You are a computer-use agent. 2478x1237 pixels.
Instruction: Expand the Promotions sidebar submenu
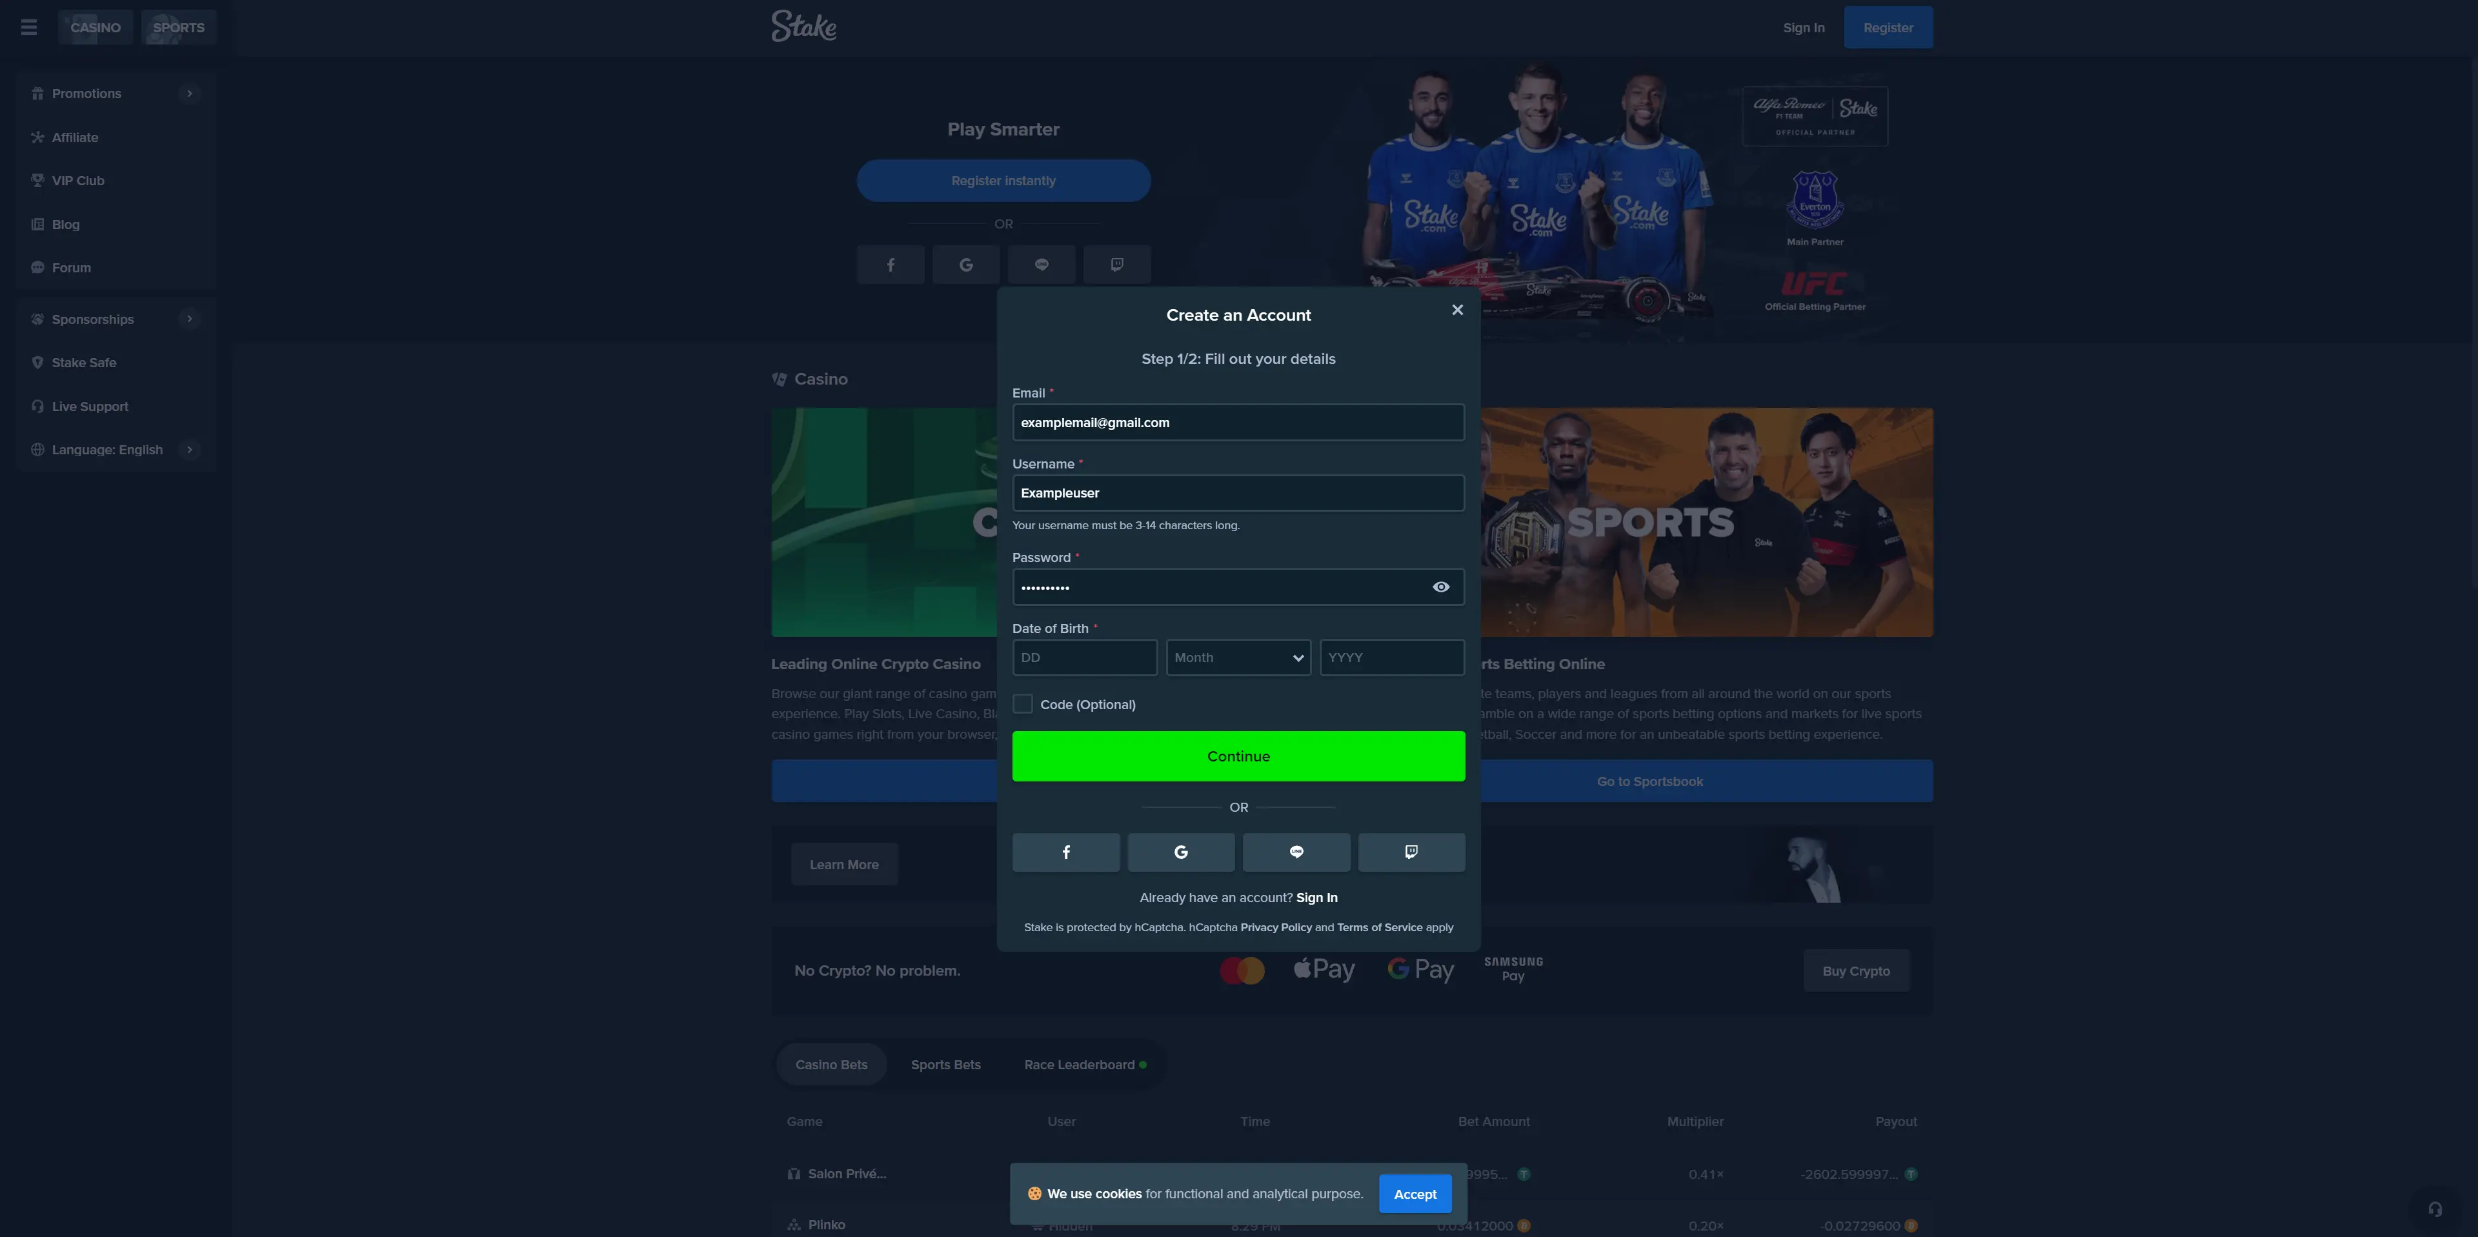point(190,94)
